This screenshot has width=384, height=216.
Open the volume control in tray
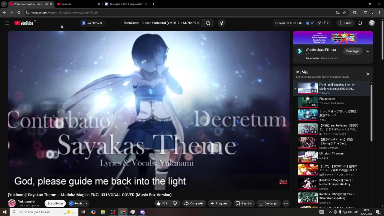(x=349, y=212)
